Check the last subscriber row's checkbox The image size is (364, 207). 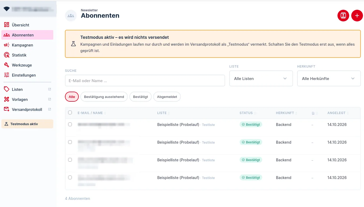70,177
